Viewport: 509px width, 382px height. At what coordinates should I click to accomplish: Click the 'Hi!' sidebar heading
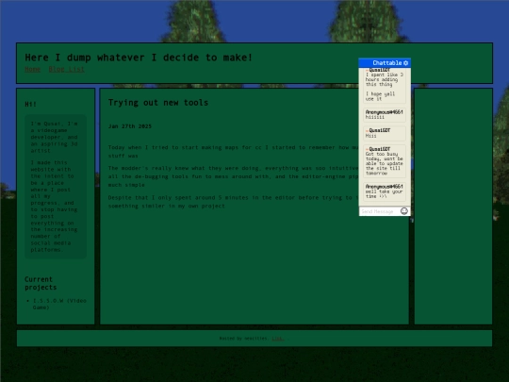coord(30,105)
